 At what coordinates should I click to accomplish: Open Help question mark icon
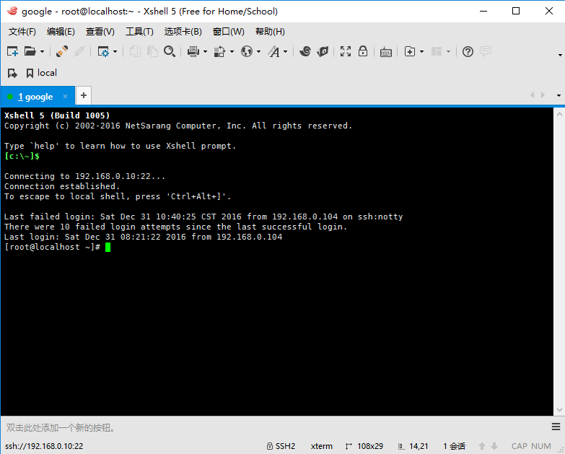(x=468, y=52)
